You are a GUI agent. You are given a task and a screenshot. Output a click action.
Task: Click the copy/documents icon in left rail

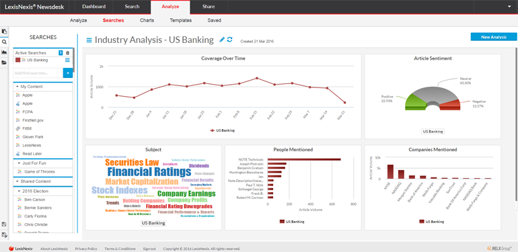point(4,32)
